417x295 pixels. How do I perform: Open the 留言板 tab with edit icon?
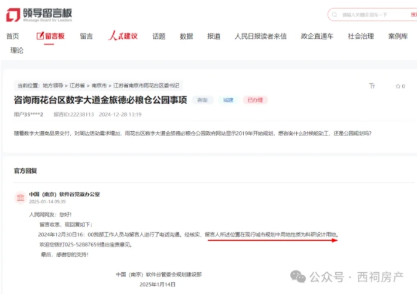click(x=50, y=36)
